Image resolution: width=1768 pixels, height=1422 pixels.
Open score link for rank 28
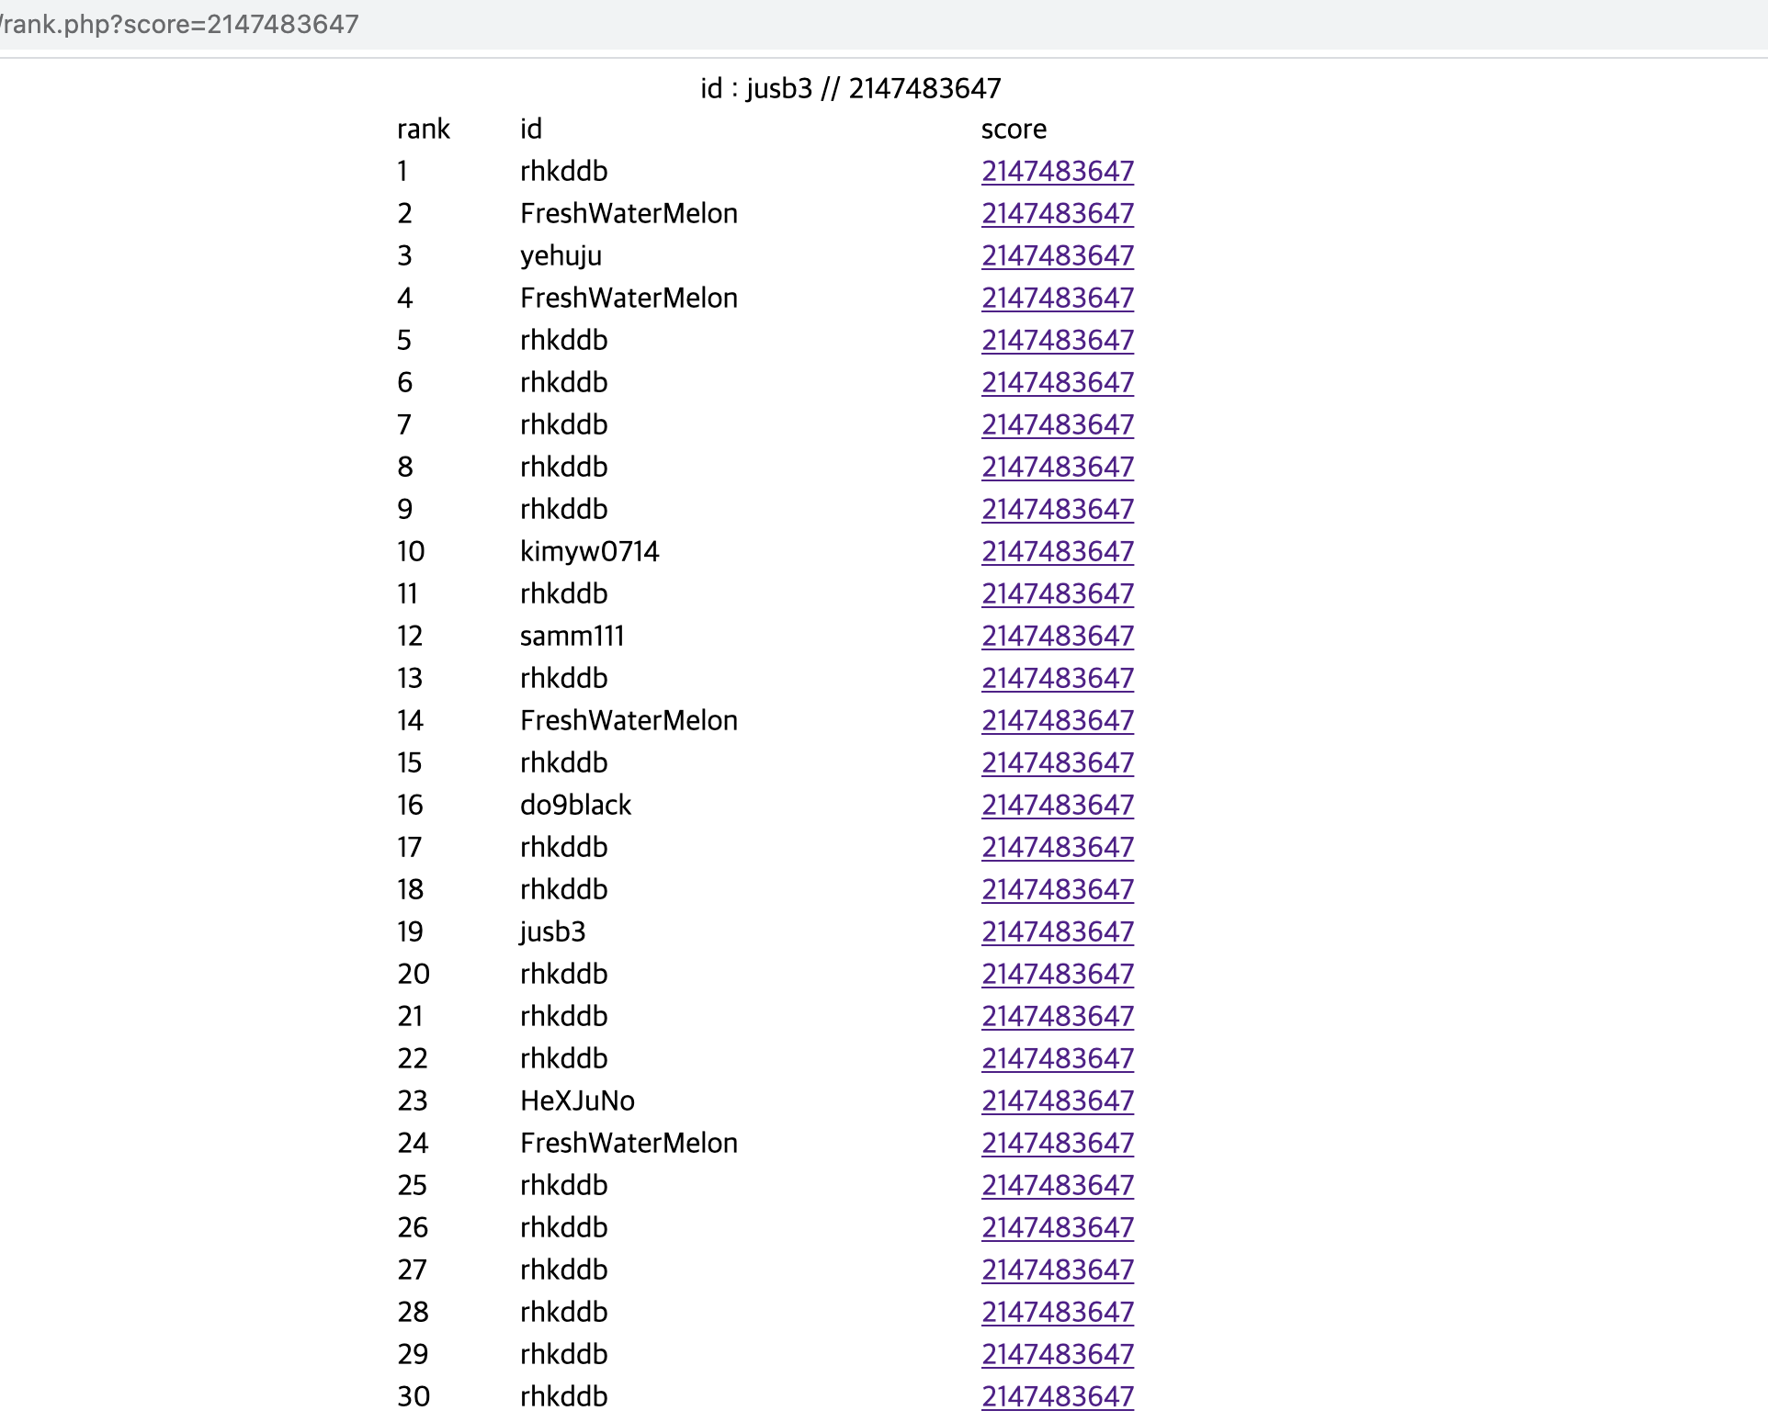(x=1057, y=1312)
